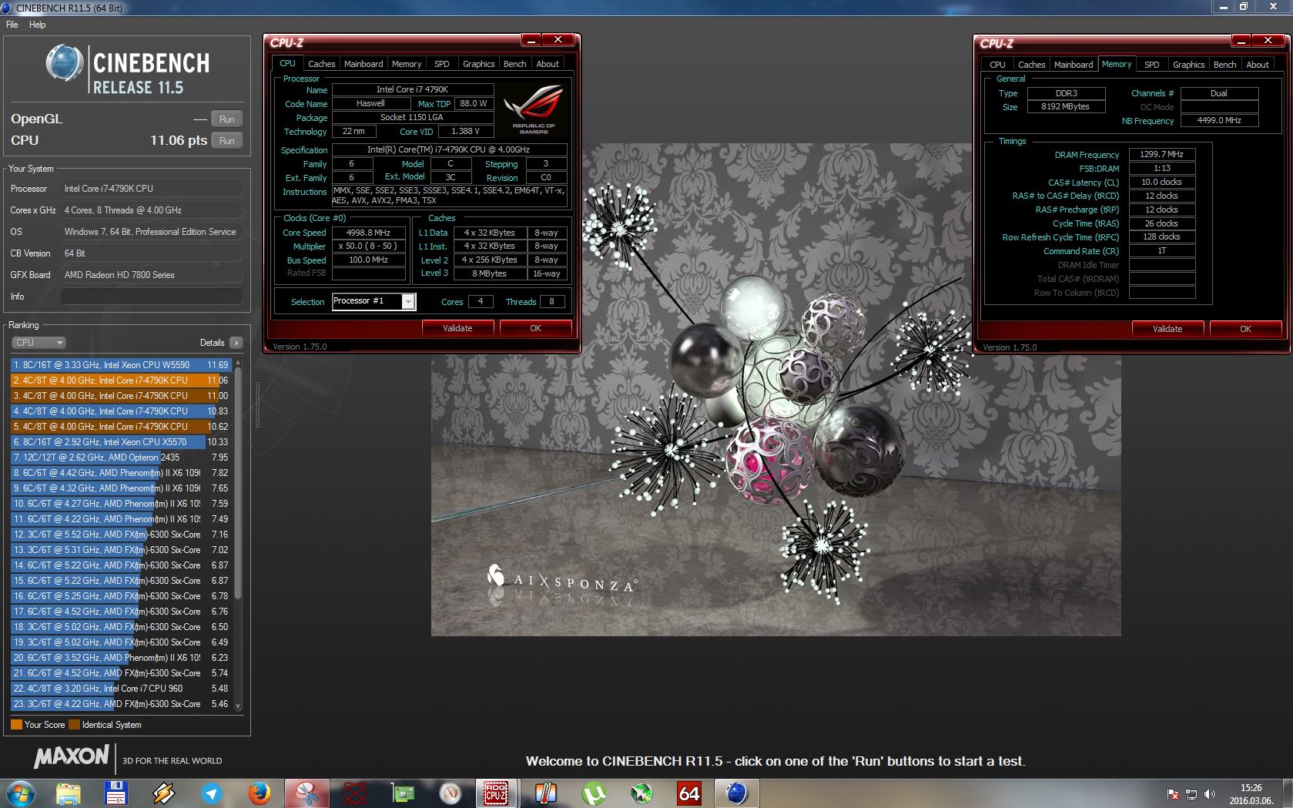Click OK in the right CPU-Z Memory window
Image resolution: width=1293 pixels, height=808 pixels.
1245,329
